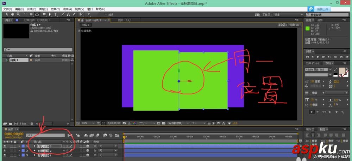Select the Clone Stamp tool
The width and height of the screenshot is (352, 161).
(x=68, y=14)
